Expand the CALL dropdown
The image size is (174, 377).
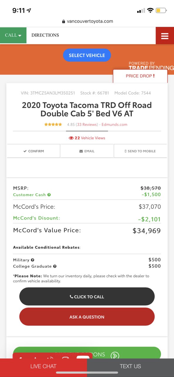(x=13, y=35)
